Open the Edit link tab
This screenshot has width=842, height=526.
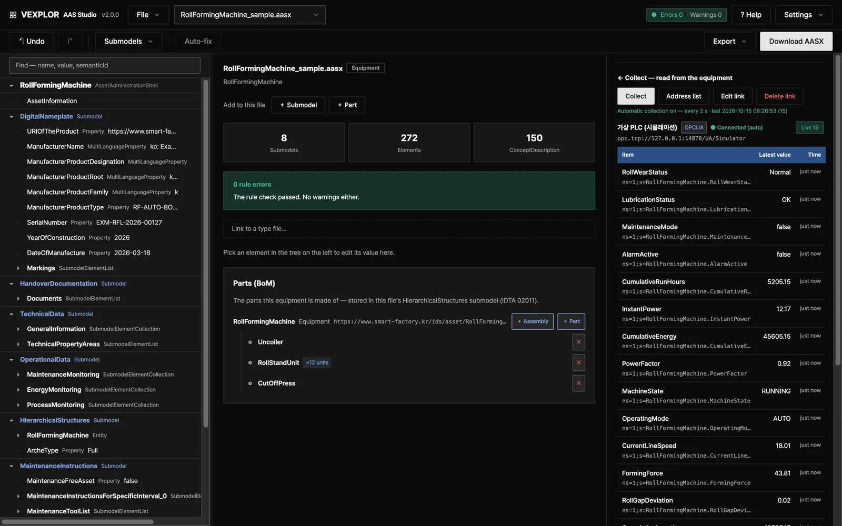(733, 96)
